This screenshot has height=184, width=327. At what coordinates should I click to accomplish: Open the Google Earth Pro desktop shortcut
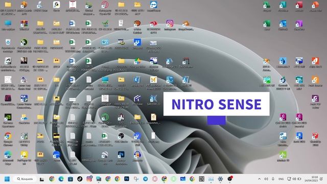coord(105,155)
